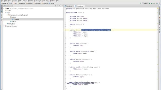Image resolution: width=161 pixels, height=90 pixels.
Task: Close the Main.java editor tab
Action: click(73, 6)
